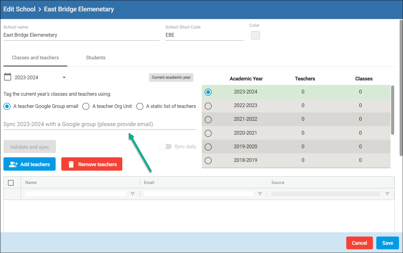The image size is (403, 253).
Task: Click the Remove teachers button
Action: coord(92,164)
